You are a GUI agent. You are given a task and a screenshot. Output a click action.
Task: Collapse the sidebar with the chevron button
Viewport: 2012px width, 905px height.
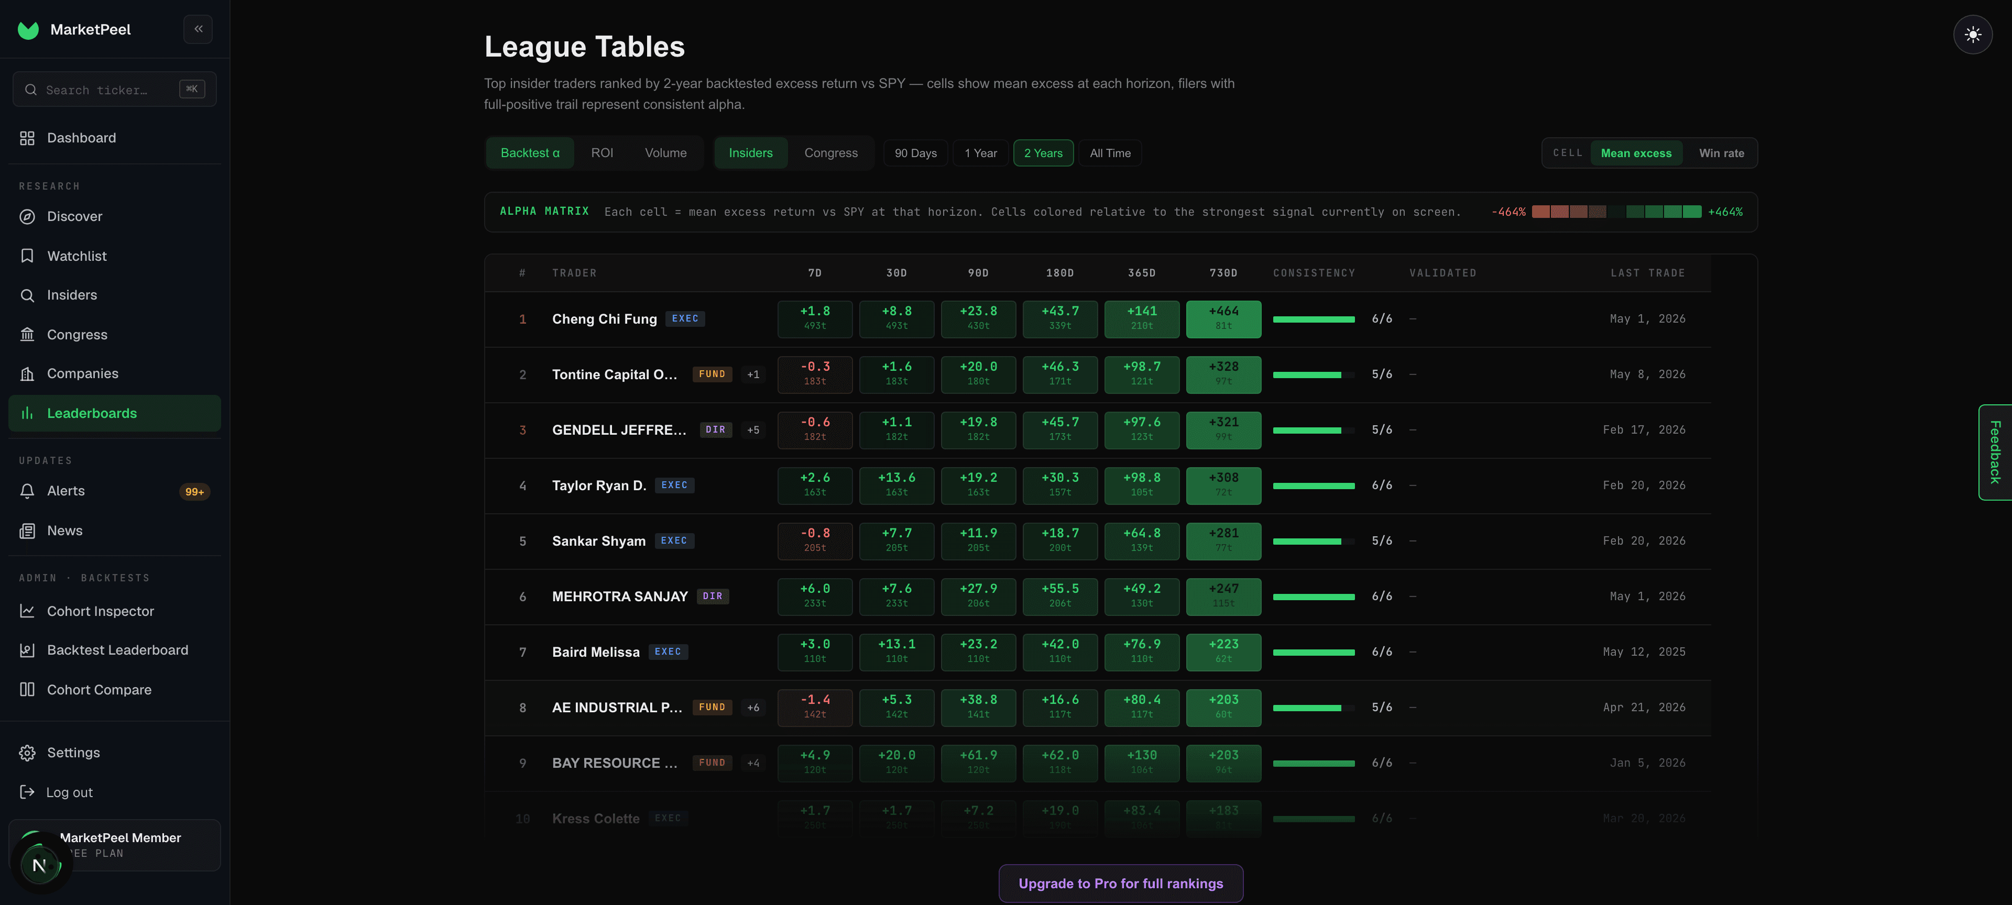point(199,29)
